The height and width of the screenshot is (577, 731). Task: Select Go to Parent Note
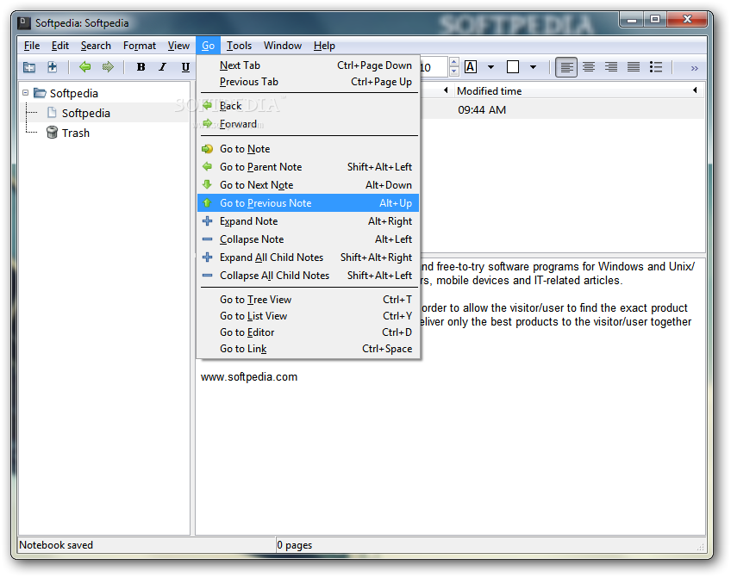[308, 167]
